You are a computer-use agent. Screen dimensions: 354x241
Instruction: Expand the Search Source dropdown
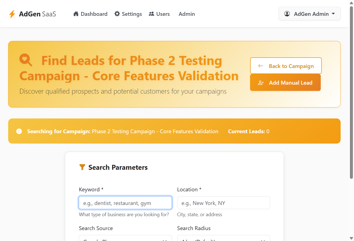[x=125, y=238]
